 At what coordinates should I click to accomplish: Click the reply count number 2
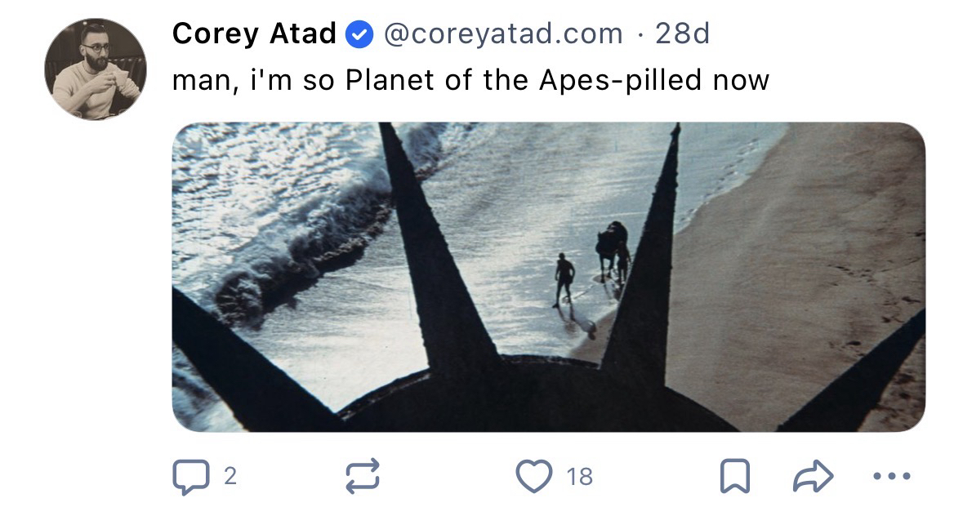coord(230,477)
